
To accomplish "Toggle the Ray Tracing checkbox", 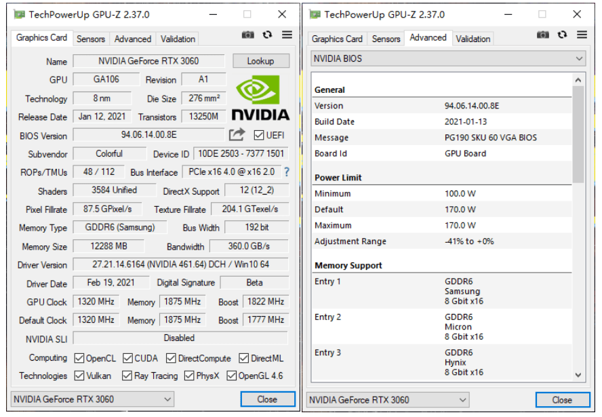I will [127, 376].
